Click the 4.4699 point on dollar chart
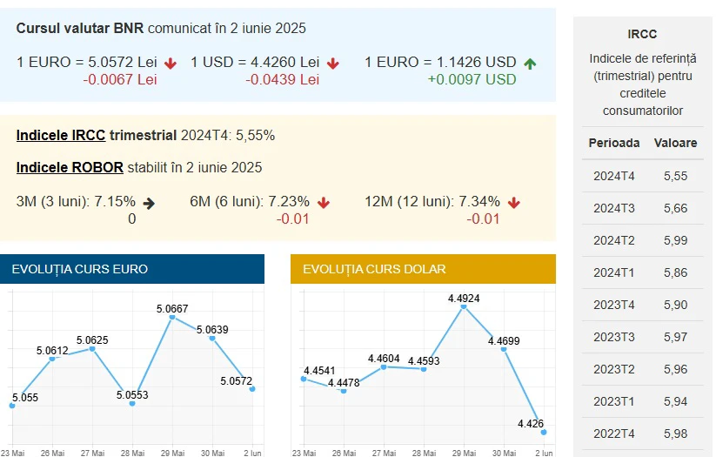The width and height of the screenshot is (716, 457). (504, 349)
